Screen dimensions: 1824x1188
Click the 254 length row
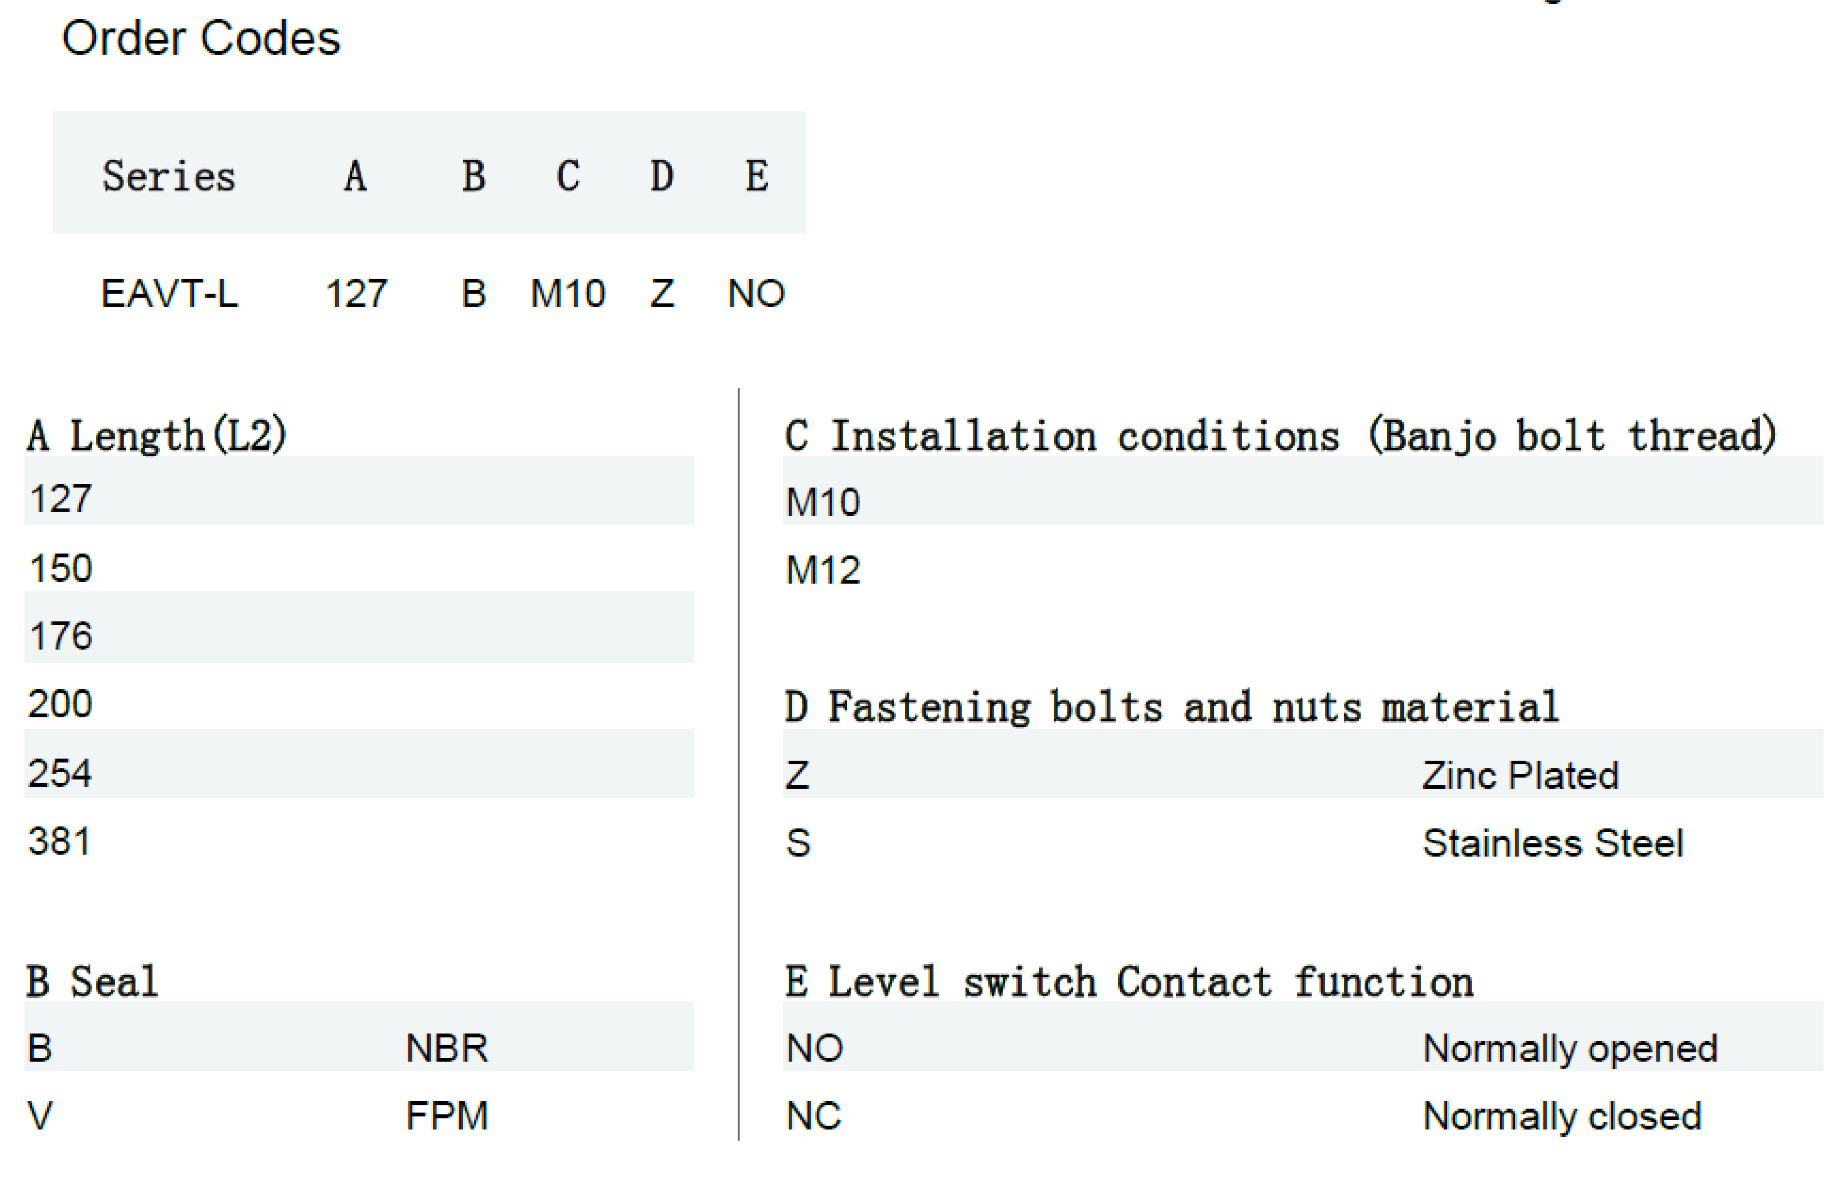60,772
